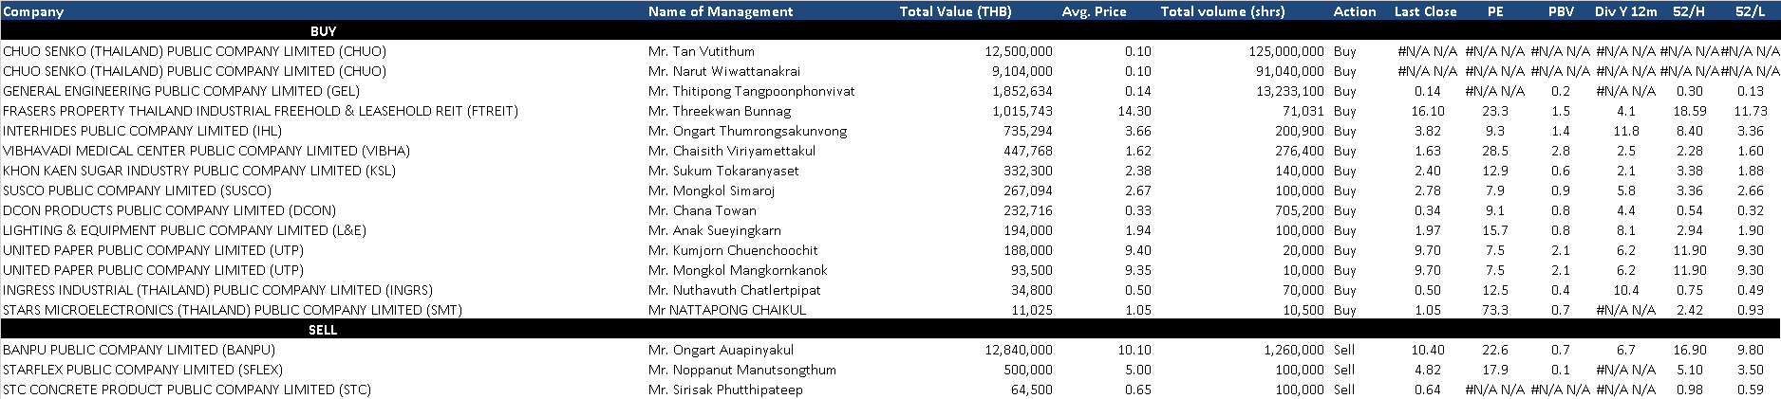Screen dimensions: 1781x399
Task: Select Mr. Narut Wiwattanakrai cell
Action: (724, 71)
